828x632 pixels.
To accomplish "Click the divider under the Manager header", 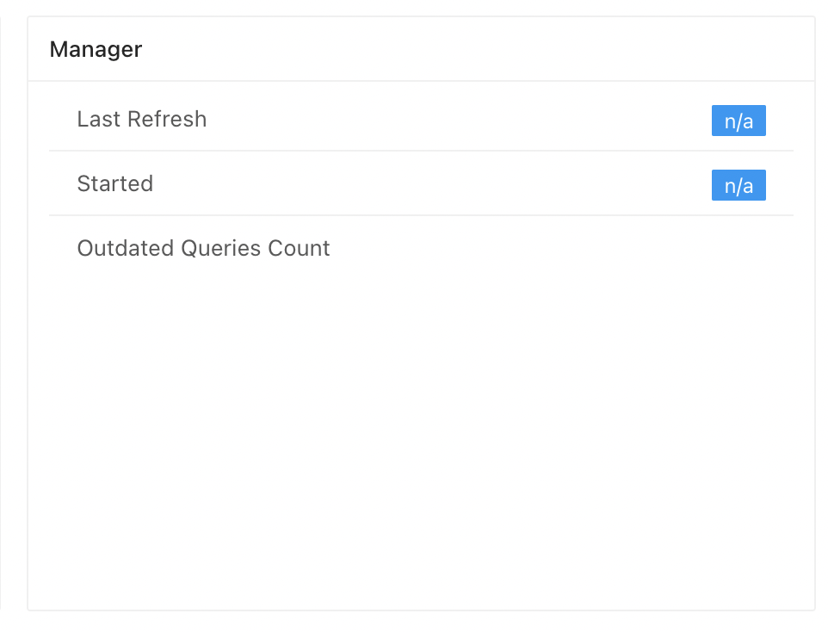I will (x=422, y=78).
